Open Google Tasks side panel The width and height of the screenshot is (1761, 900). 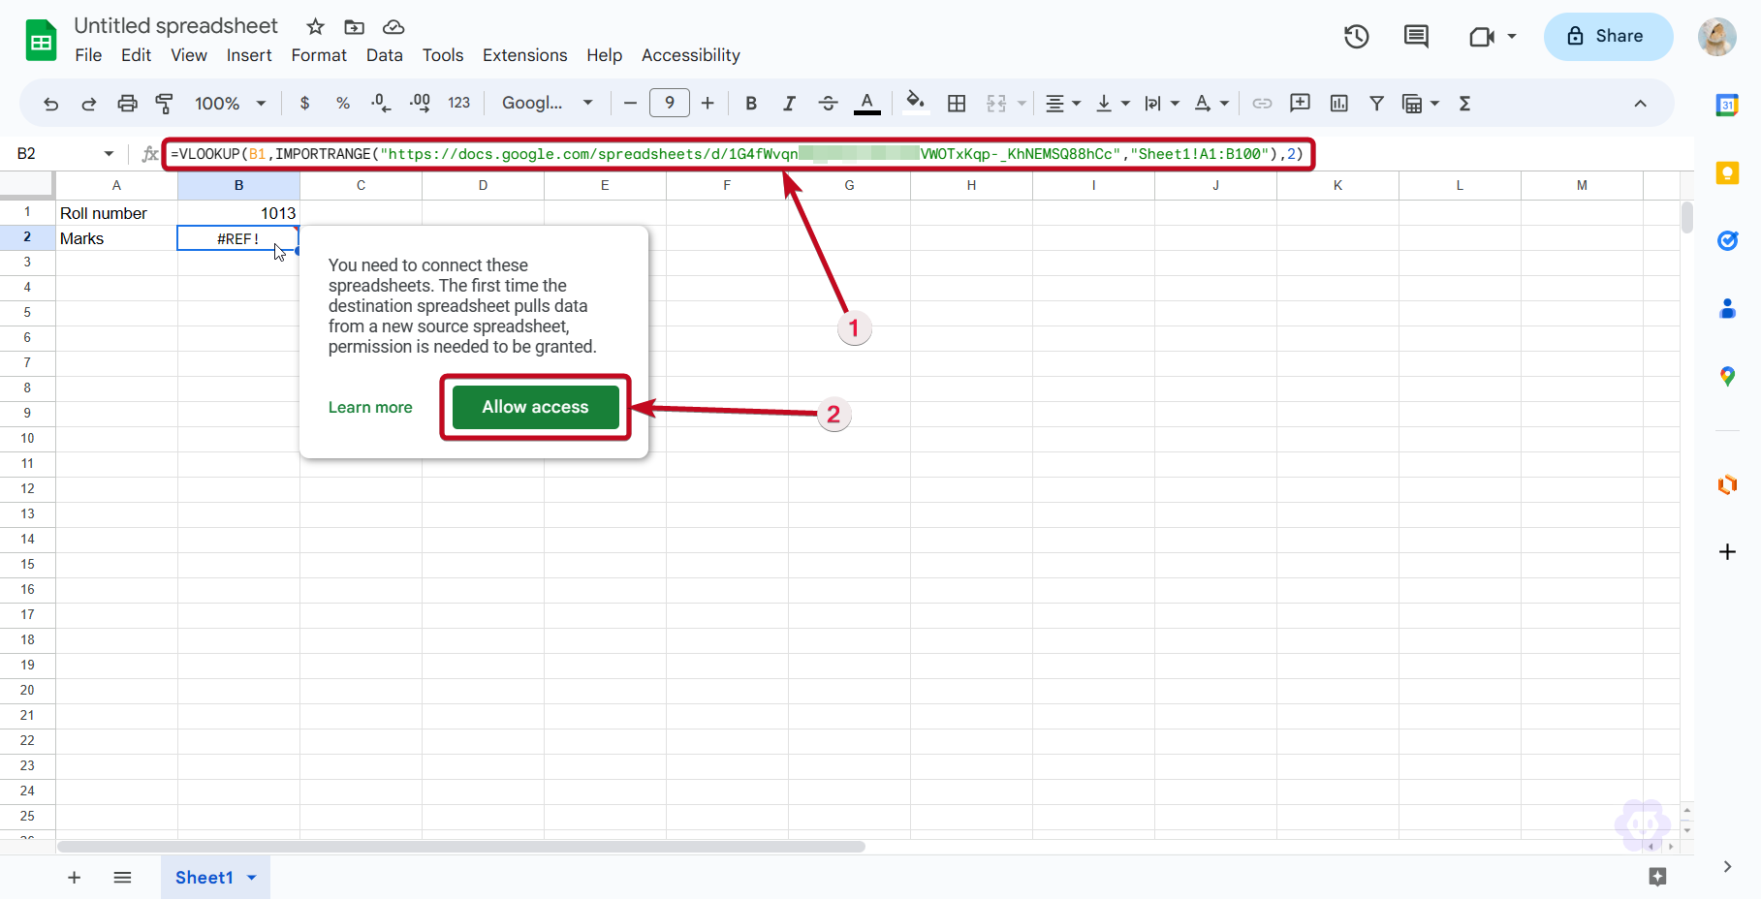pyautogui.click(x=1727, y=240)
